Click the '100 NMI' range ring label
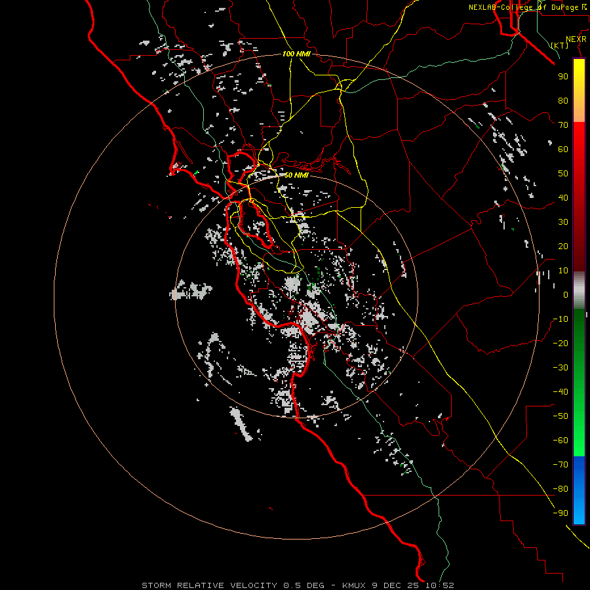590x590 pixels. coord(296,54)
